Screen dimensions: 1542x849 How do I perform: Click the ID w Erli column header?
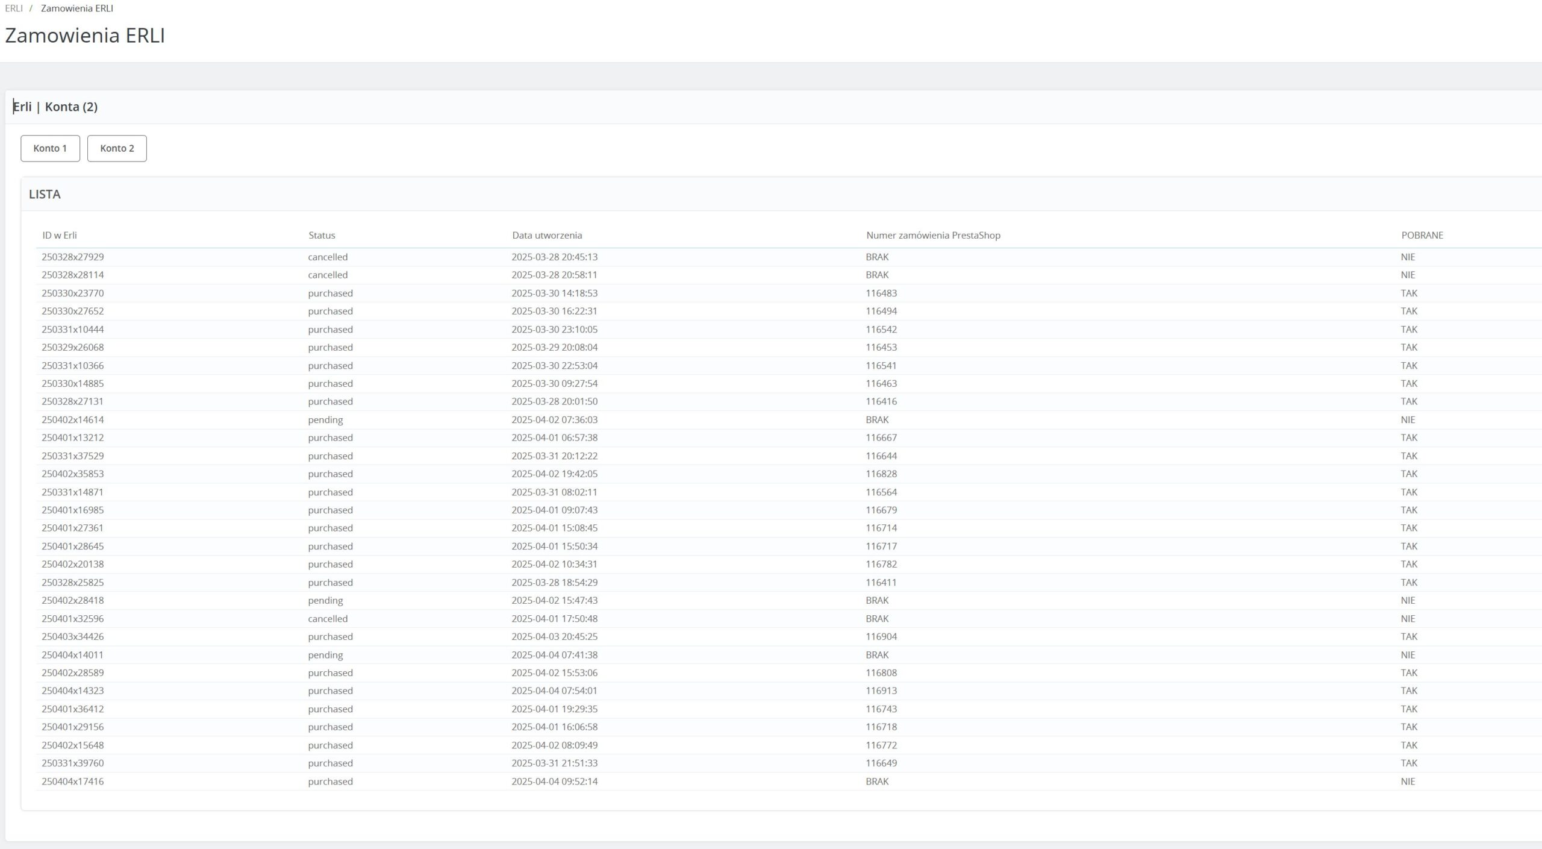click(60, 235)
